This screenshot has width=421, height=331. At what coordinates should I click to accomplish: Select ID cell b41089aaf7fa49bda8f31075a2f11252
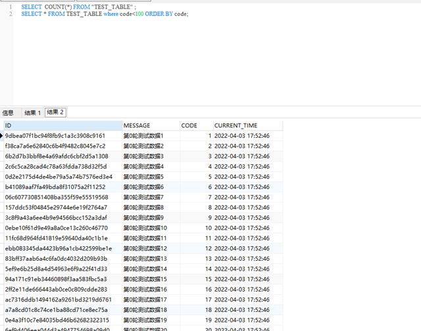coord(63,187)
